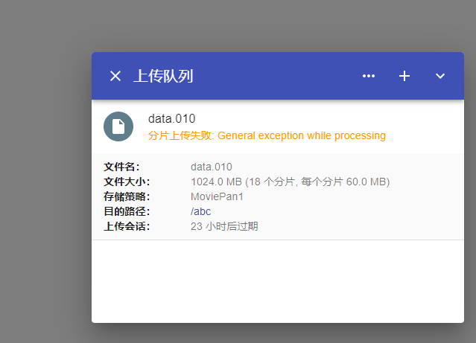
Task: Open the /abc destination path link
Action: (x=200, y=211)
